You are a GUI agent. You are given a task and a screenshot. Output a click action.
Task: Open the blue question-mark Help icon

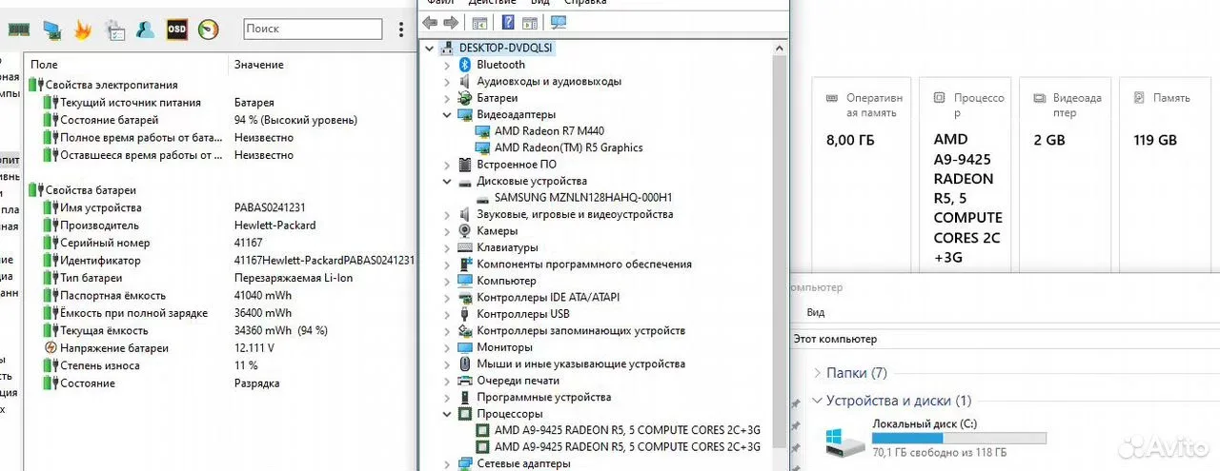pos(508,22)
